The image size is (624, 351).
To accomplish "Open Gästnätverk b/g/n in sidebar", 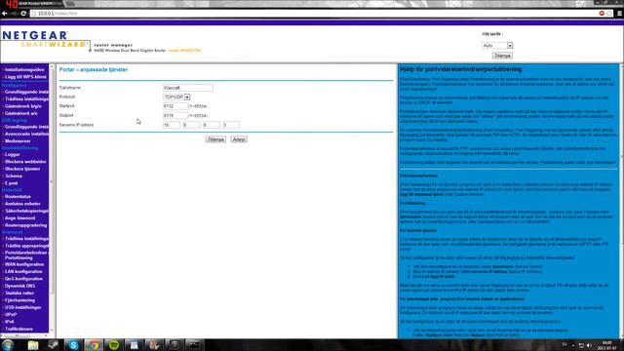I will pyautogui.click(x=23, y=106).
